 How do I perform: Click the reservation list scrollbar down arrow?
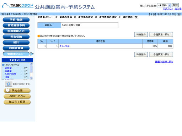coord(31,78)
